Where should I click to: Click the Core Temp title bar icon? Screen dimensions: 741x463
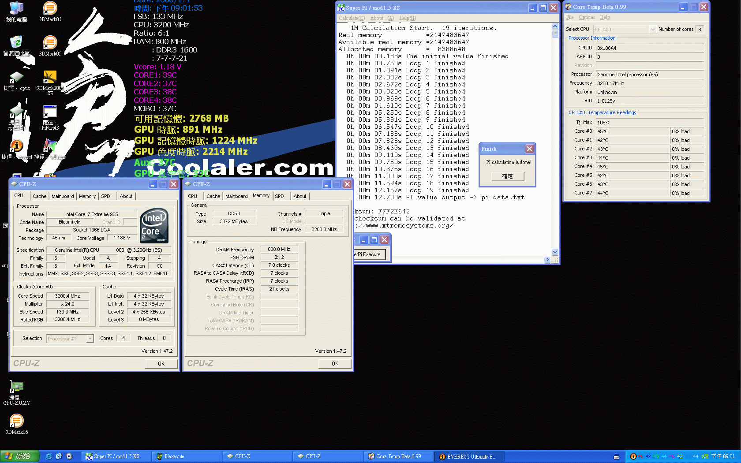tap(568, 7)
